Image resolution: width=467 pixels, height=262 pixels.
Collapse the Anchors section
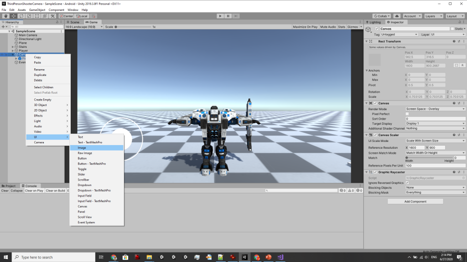point(367,71)
